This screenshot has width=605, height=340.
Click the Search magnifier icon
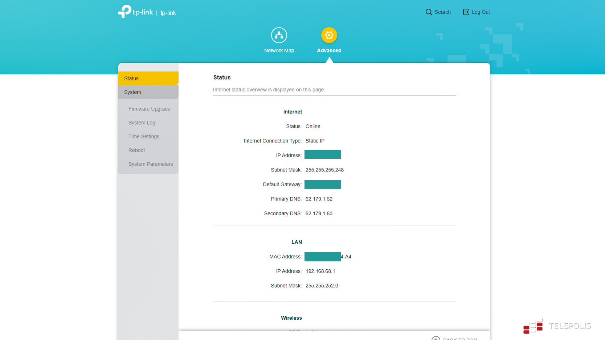pyautogui.click(x=429, y=12)
